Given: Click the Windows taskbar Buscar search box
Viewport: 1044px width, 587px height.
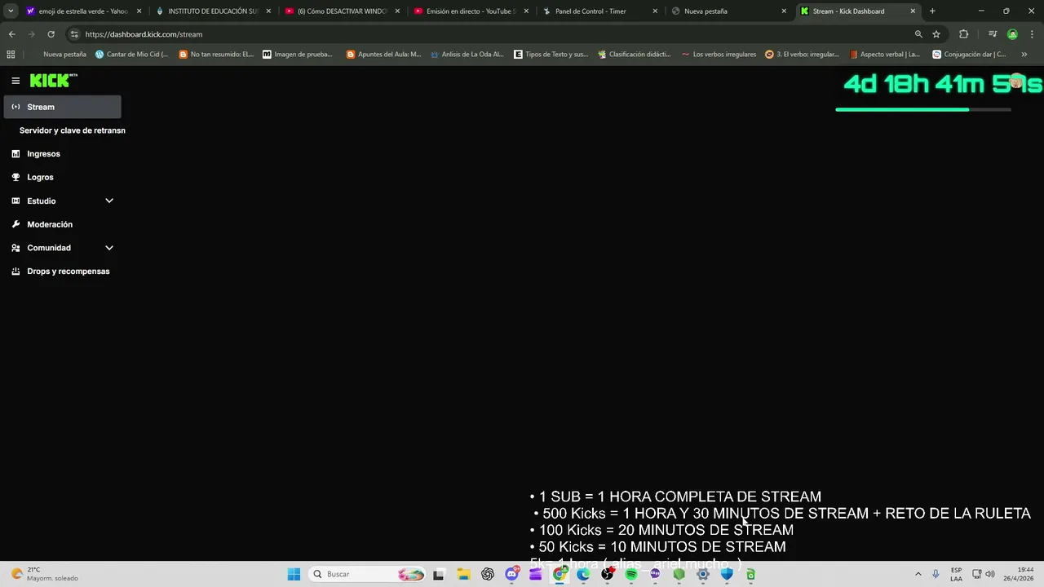Looking at the screenshot, I should click(369, 574).
